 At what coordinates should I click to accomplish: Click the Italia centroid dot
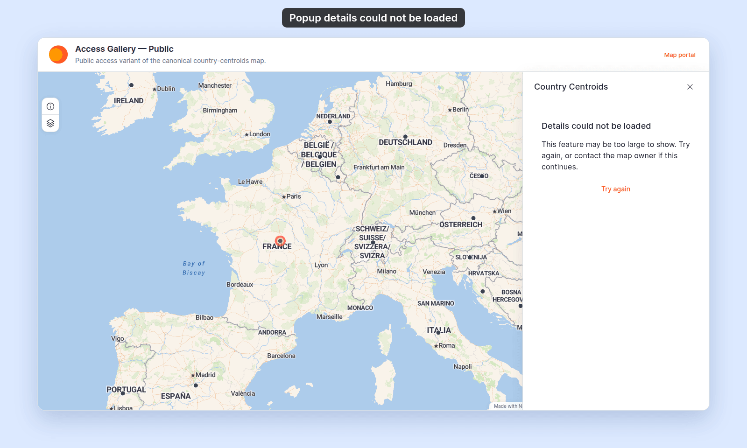click(x=438, y=333)
